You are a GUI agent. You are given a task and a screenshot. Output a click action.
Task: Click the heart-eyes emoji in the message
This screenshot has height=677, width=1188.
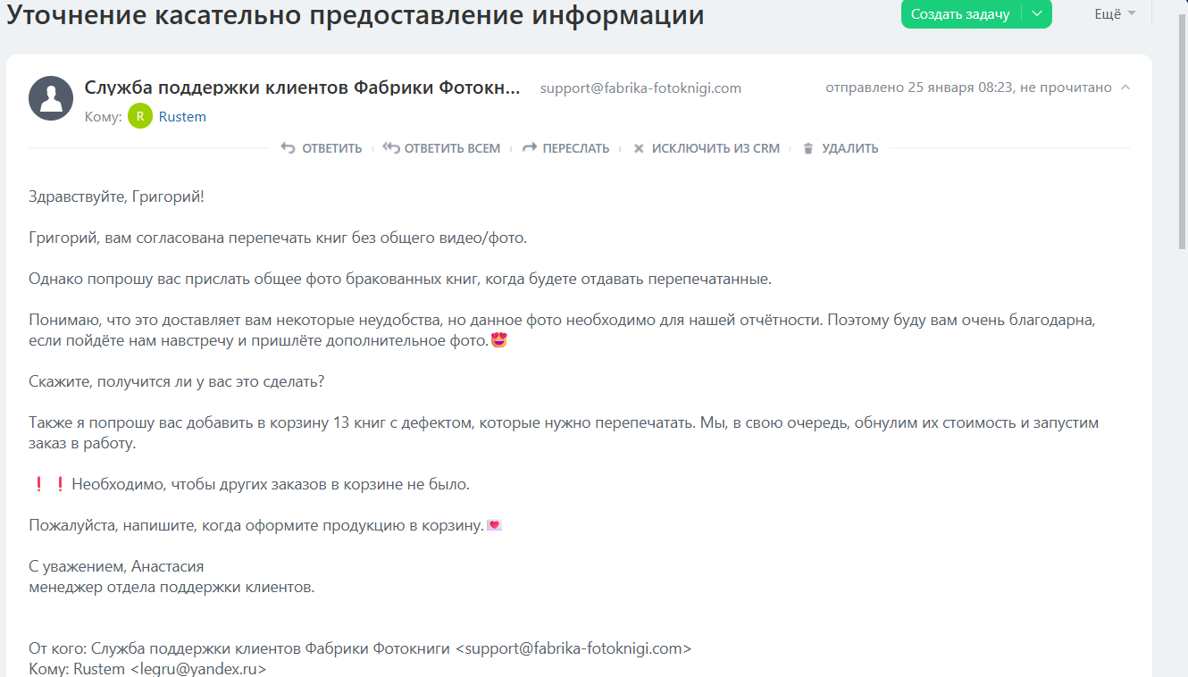coord(499,340)
